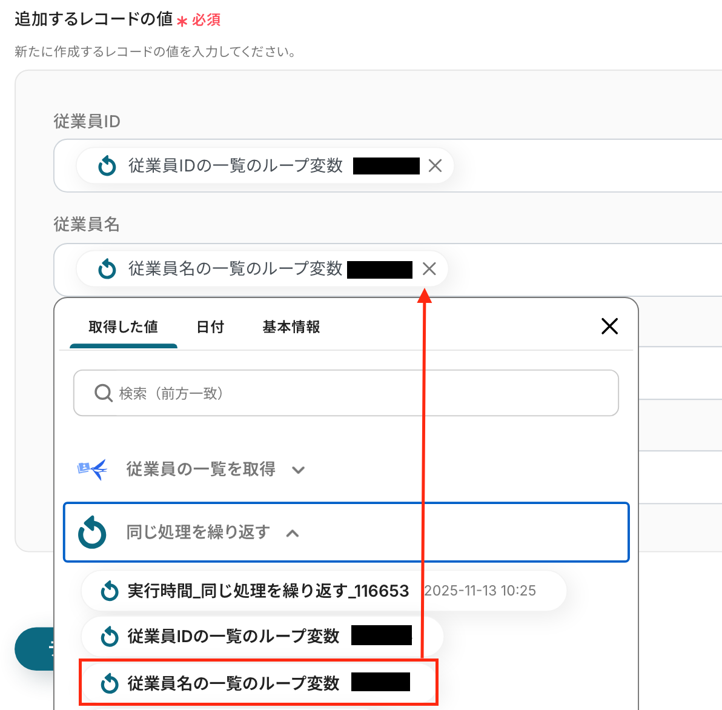
Task: Click the 2025-11-13 10:25 timestamp text
Action: click(480, 591)
